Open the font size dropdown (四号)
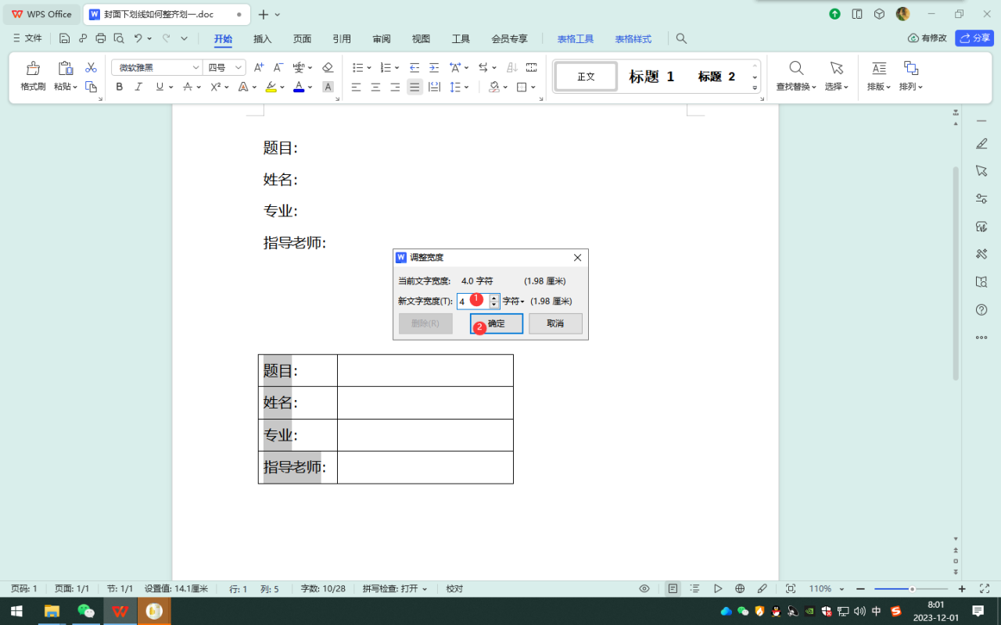This screenshot has height=625, width=1001. [x=239, y=68]
